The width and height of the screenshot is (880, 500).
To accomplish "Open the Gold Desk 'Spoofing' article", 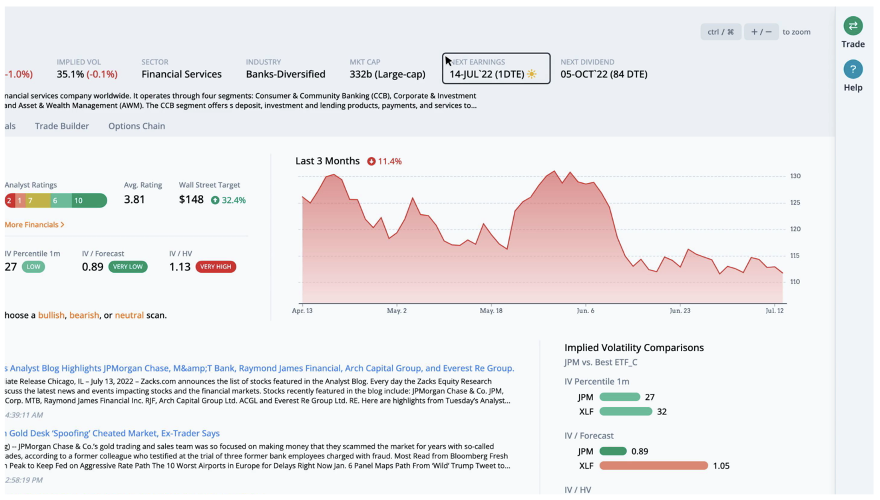I will click(x=114, y=433).
